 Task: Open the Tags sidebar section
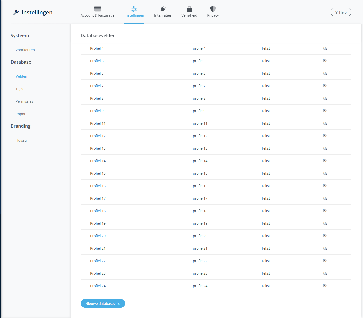pyautogui.click(x=19, y=89)
